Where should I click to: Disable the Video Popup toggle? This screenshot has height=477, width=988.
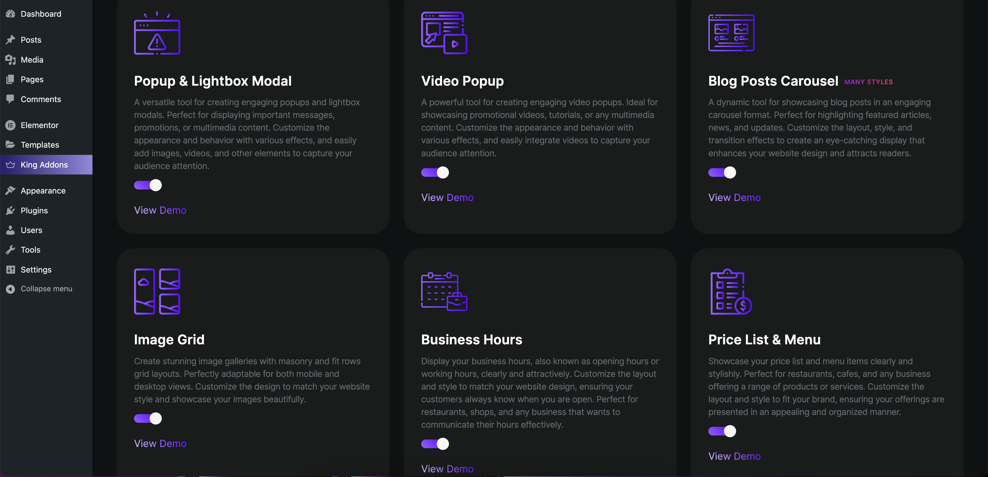pos(435,173)
